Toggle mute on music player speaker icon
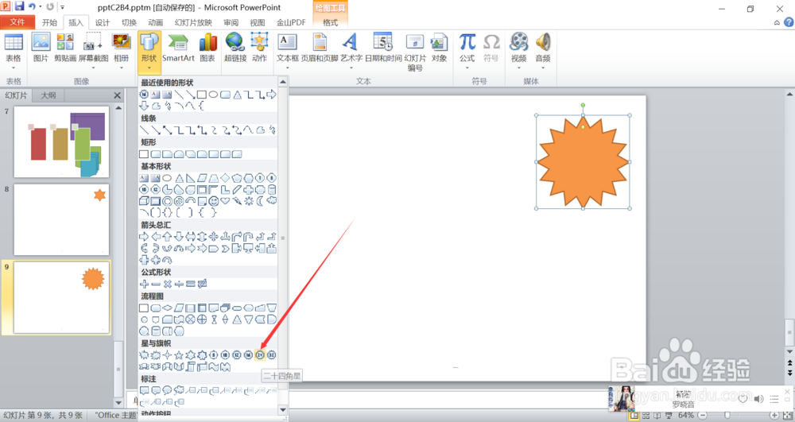This screenshot has height=422, width=795. tap(758, 399)
